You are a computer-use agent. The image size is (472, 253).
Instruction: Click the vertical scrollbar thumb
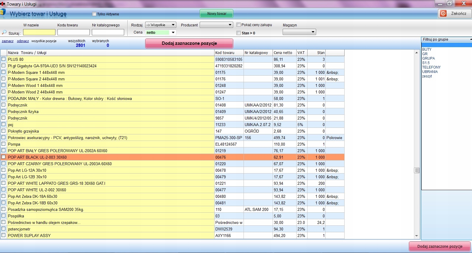417,170
